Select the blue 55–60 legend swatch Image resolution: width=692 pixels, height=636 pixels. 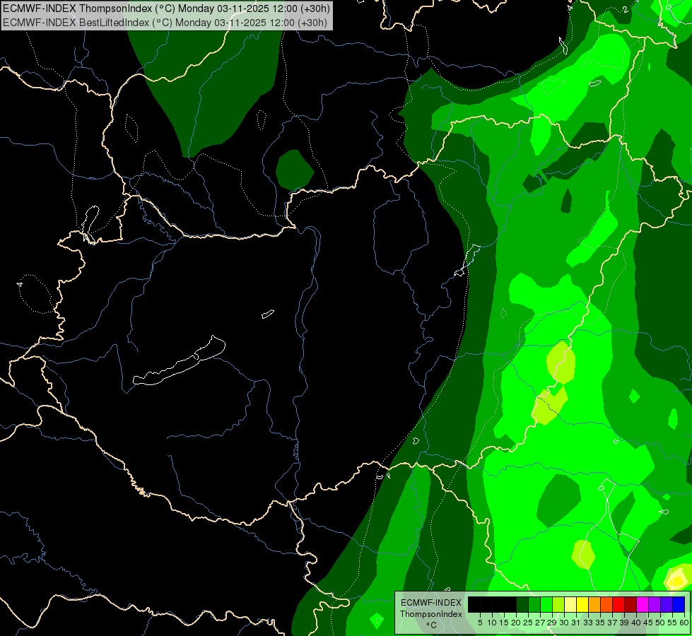679,604
